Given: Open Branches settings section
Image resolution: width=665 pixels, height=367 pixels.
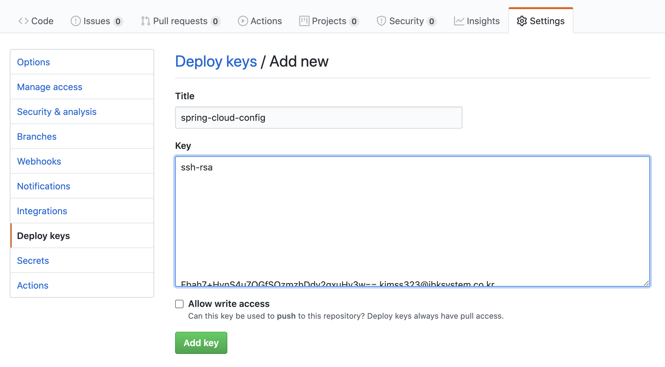Looking at the screenshot, I should [x=37, y=136].
